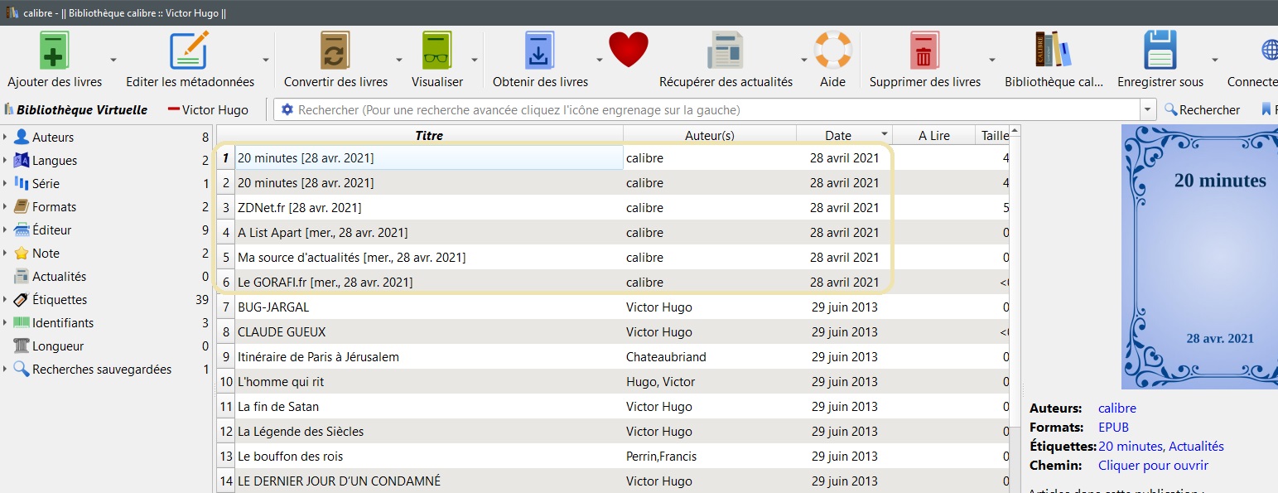Click the Connecter globe icon

[1269, 51]
